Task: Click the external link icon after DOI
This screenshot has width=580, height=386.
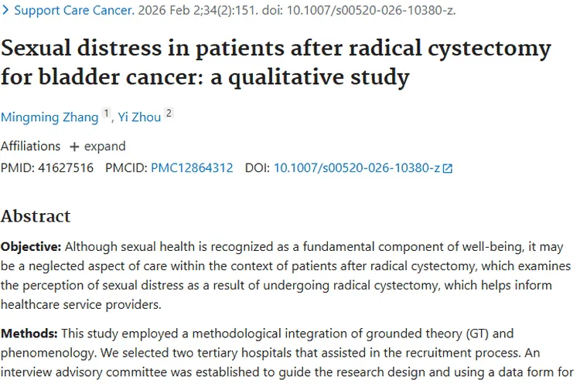Action: pos(448,168)
